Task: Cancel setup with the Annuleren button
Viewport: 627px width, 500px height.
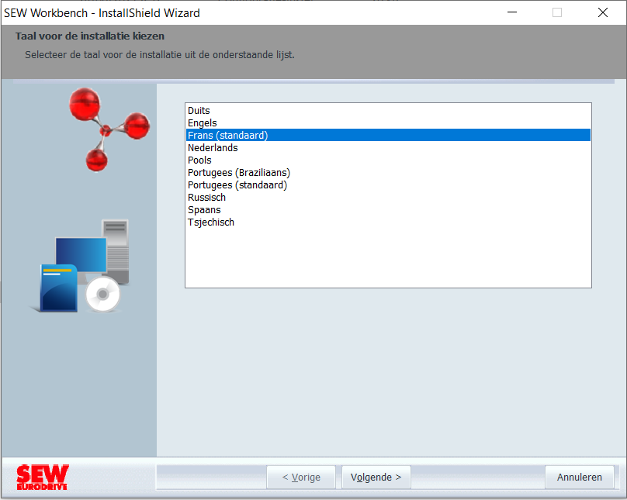Action: [580, 478]
